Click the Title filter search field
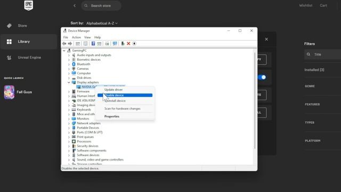This screenshot has height=192, width=341. pos(323,54)
